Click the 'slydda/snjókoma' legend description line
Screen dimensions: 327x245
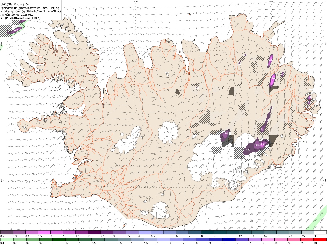pos(30,11)
